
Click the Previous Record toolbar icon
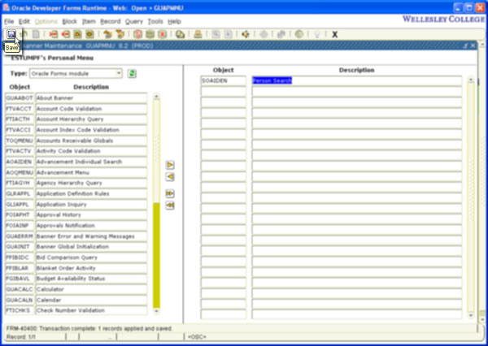(x=78, y=34)
